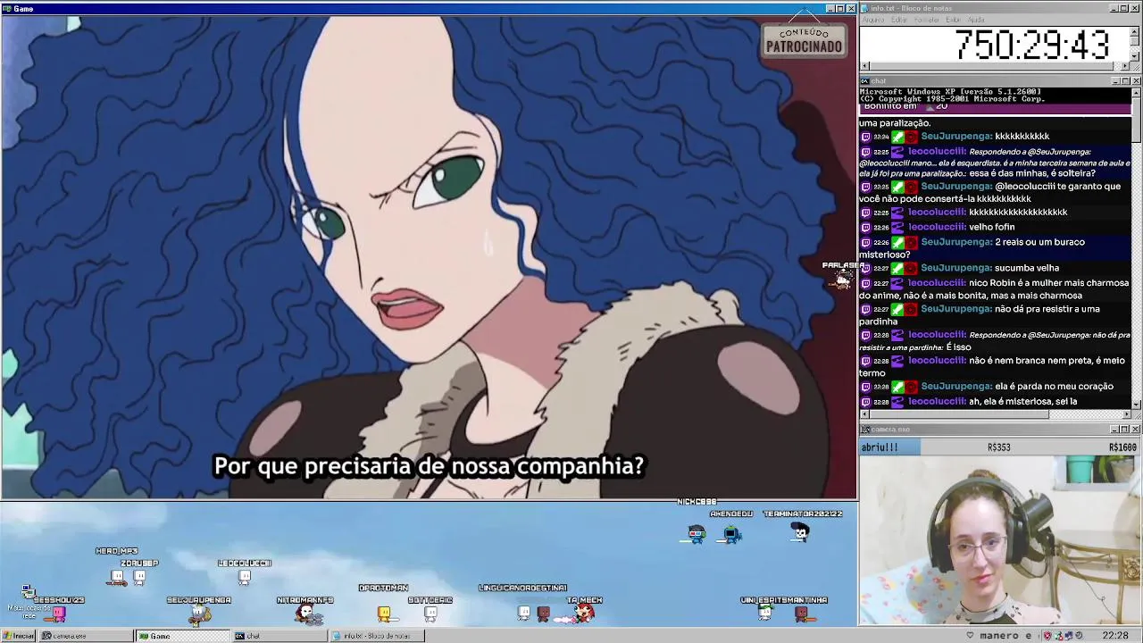The width and height of the screenshot is (1143, 643).
Task: Click the blue monitors tray icon
Action: pos(1068,636)
